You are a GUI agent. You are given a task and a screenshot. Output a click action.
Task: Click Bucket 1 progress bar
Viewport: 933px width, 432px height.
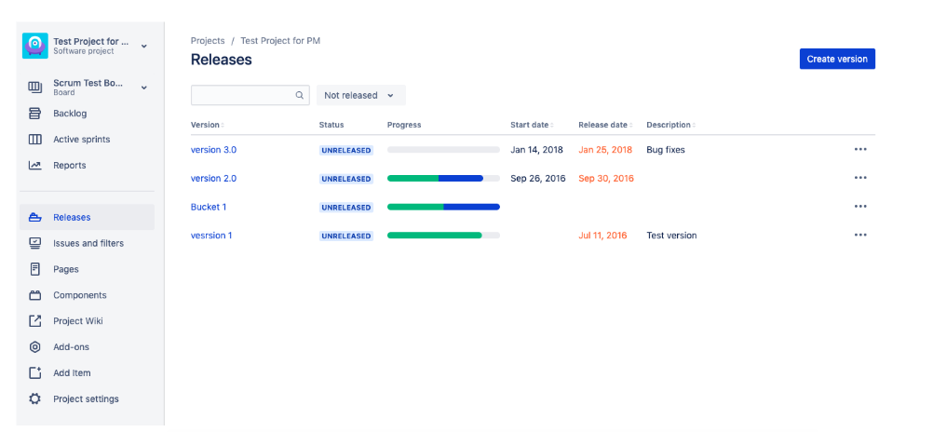(443, 207)
